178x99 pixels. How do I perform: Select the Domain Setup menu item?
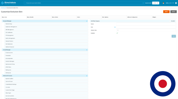click(x=46, y=24)
